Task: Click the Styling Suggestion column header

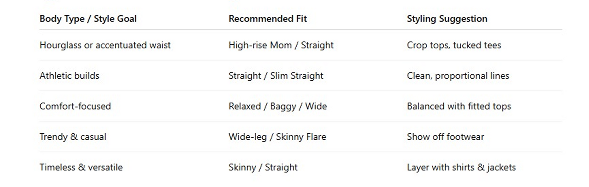Action: pyautogui.click(x=447, y=19)
